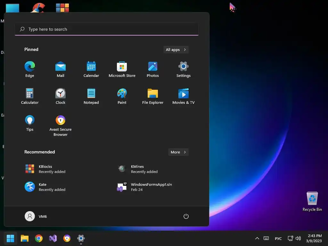Open the clock and date flyout
This screenshot has width=328, height=246.
[x=314, y=238]
